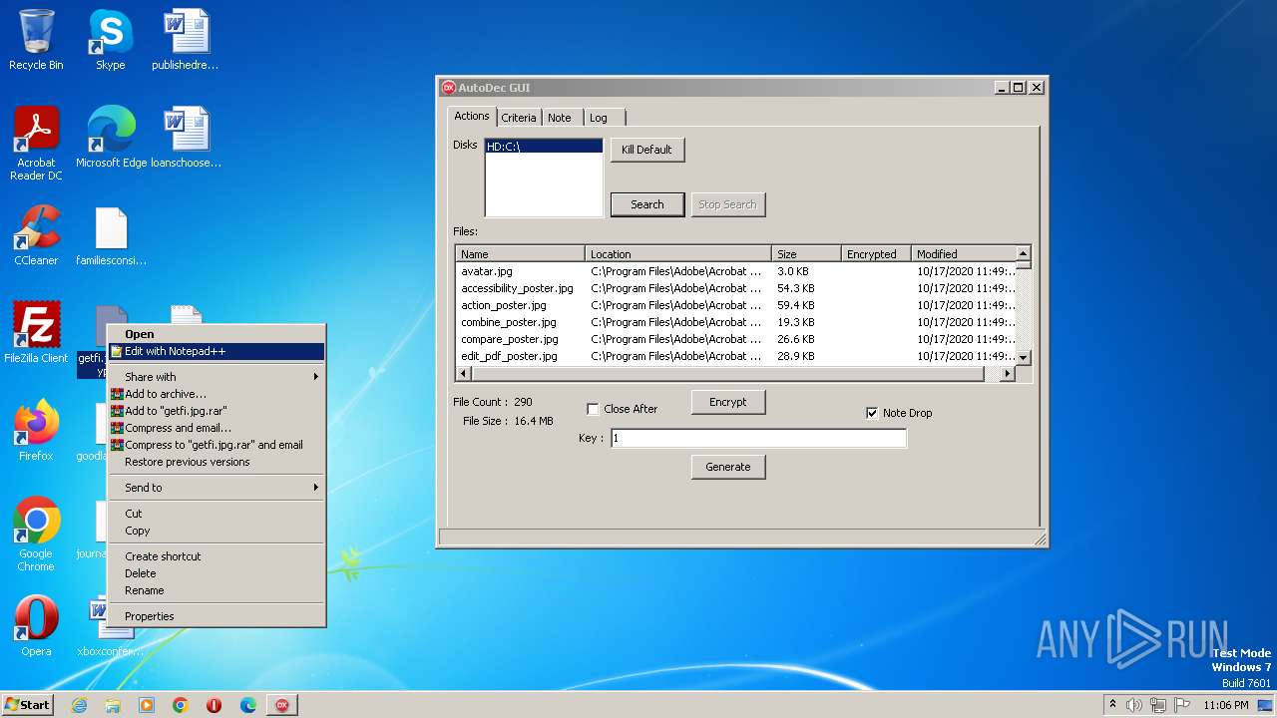Image resolution: width=1277 pixels, height=718 pixels.
Task: Click the taskbar clock showing 11:06 PM
Action: 1226,705
